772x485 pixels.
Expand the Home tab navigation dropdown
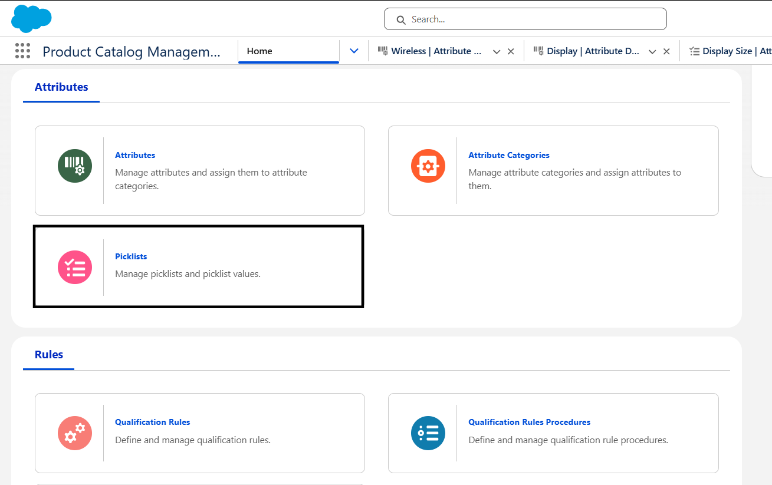[354, 51]
